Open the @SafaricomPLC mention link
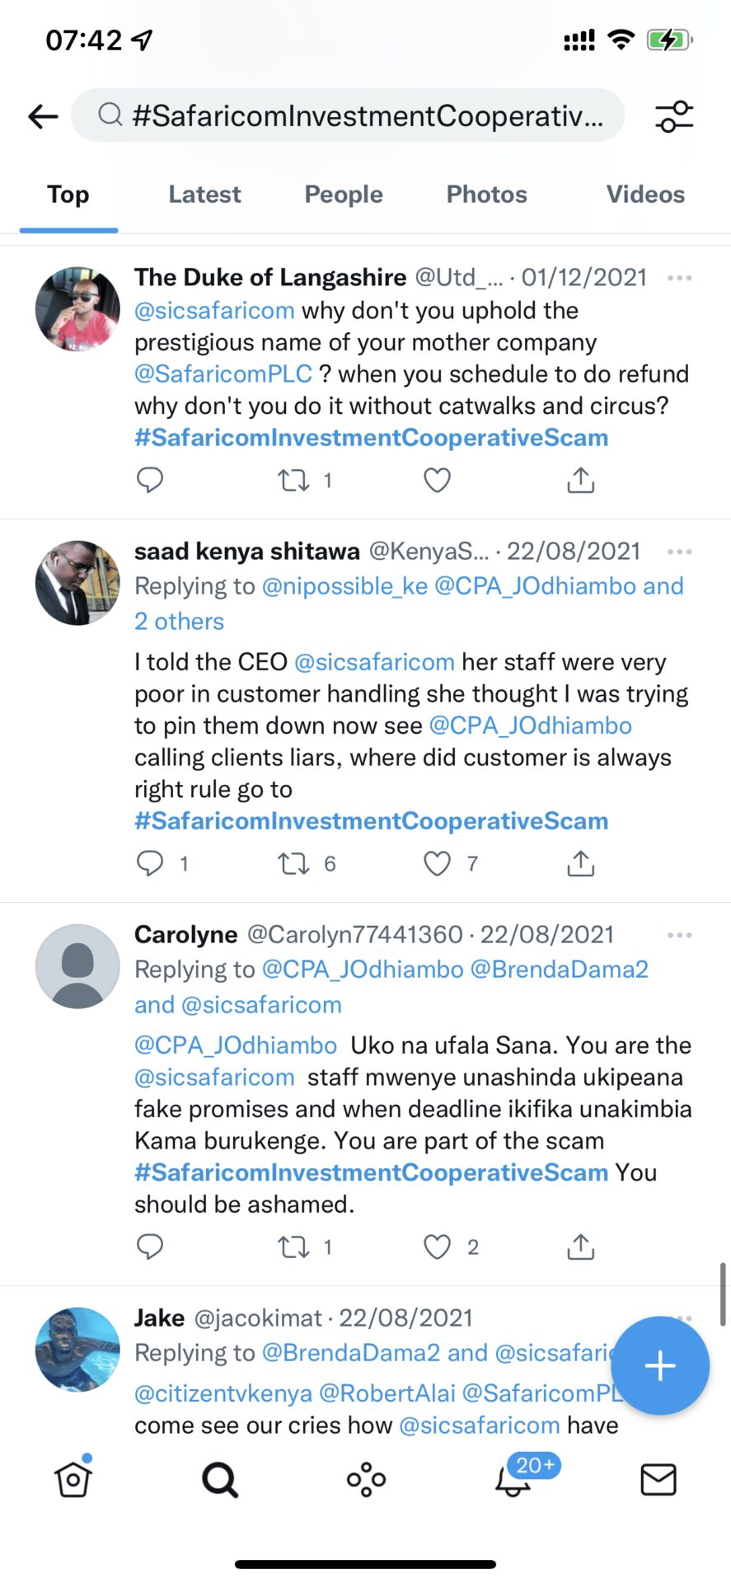This screenshot has width=731, height=1583. 223,374
